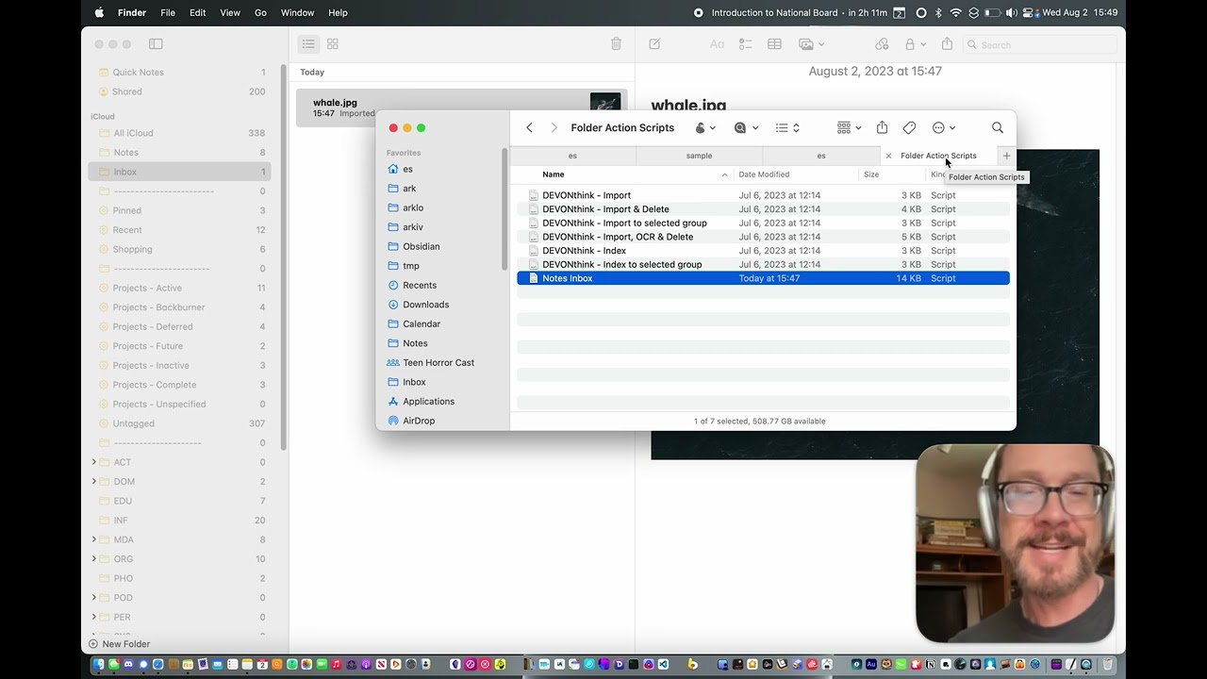
Task: Toggle the Notes sidebar visibility
Action: pyautogui.click(x=156, y=44)
